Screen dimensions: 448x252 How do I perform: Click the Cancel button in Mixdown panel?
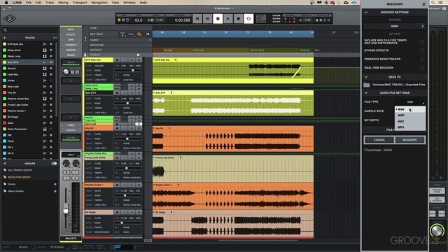(x=379, y=140)
